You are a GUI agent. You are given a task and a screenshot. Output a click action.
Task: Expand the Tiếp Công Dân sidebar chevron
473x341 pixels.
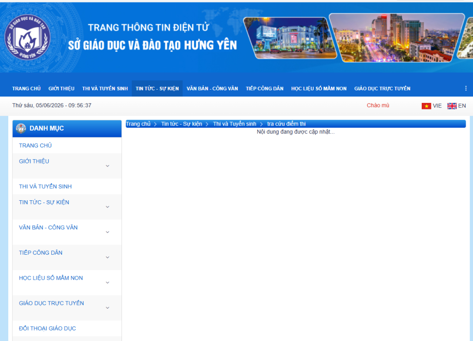107,257
